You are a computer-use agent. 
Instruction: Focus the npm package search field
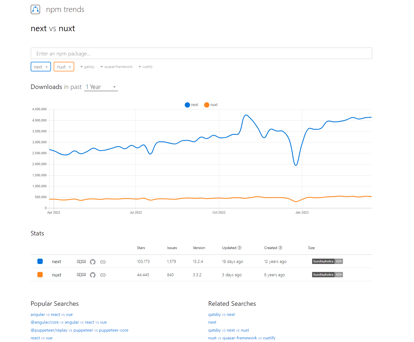[x=201, y=54]
